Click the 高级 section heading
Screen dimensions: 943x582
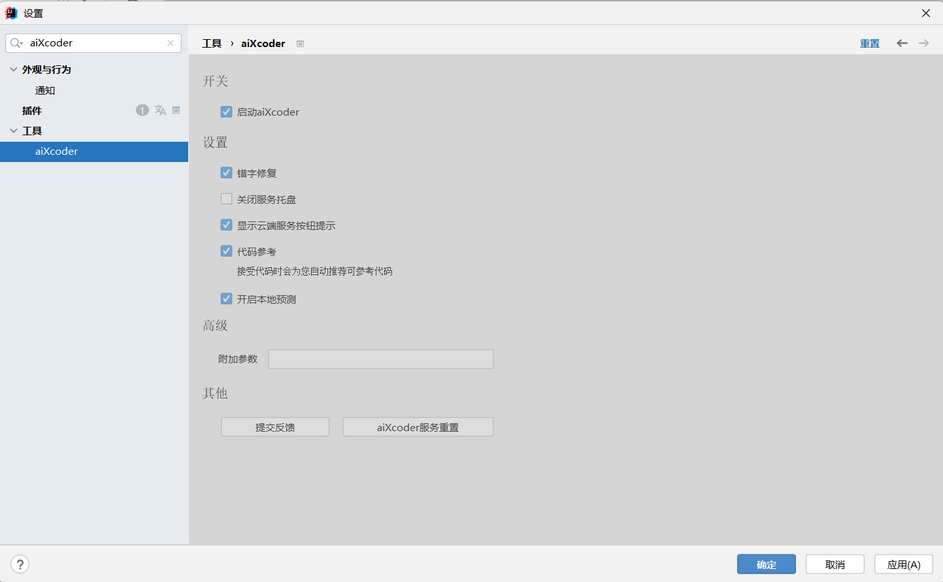215,325
